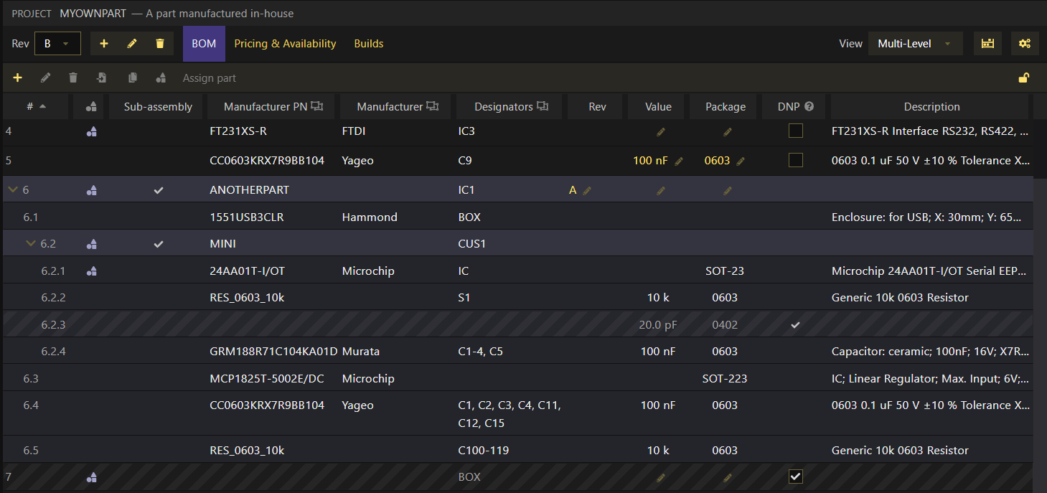Click the shapes icon column header
The image size is (1047, 493).
[91, 107]
